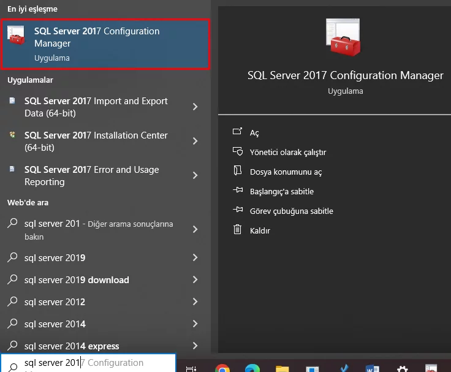Click the sql server 2019 download suggestion
This screenshot has height=372, width=451.
77,280
